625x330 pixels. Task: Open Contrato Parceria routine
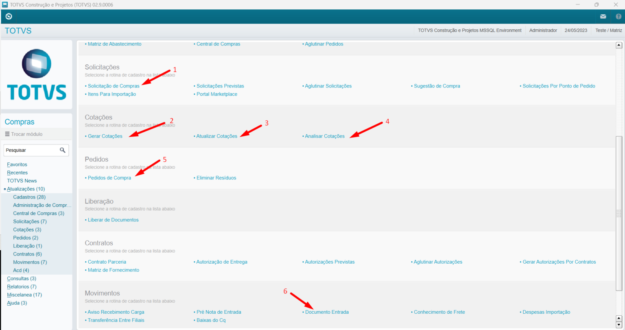coord(107,262)
